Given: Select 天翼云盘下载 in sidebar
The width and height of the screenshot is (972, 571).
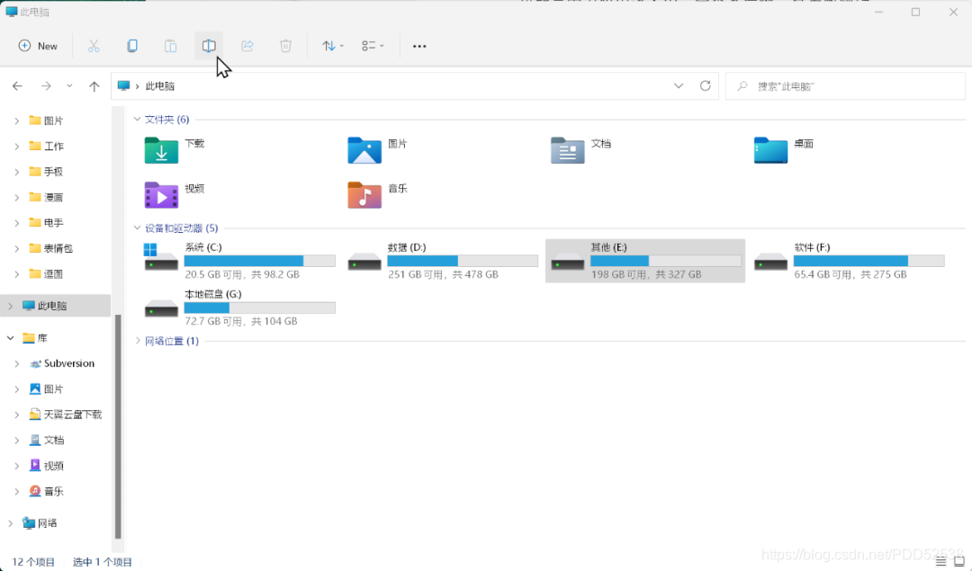Looking at the screenshot, I should [66, 415].
